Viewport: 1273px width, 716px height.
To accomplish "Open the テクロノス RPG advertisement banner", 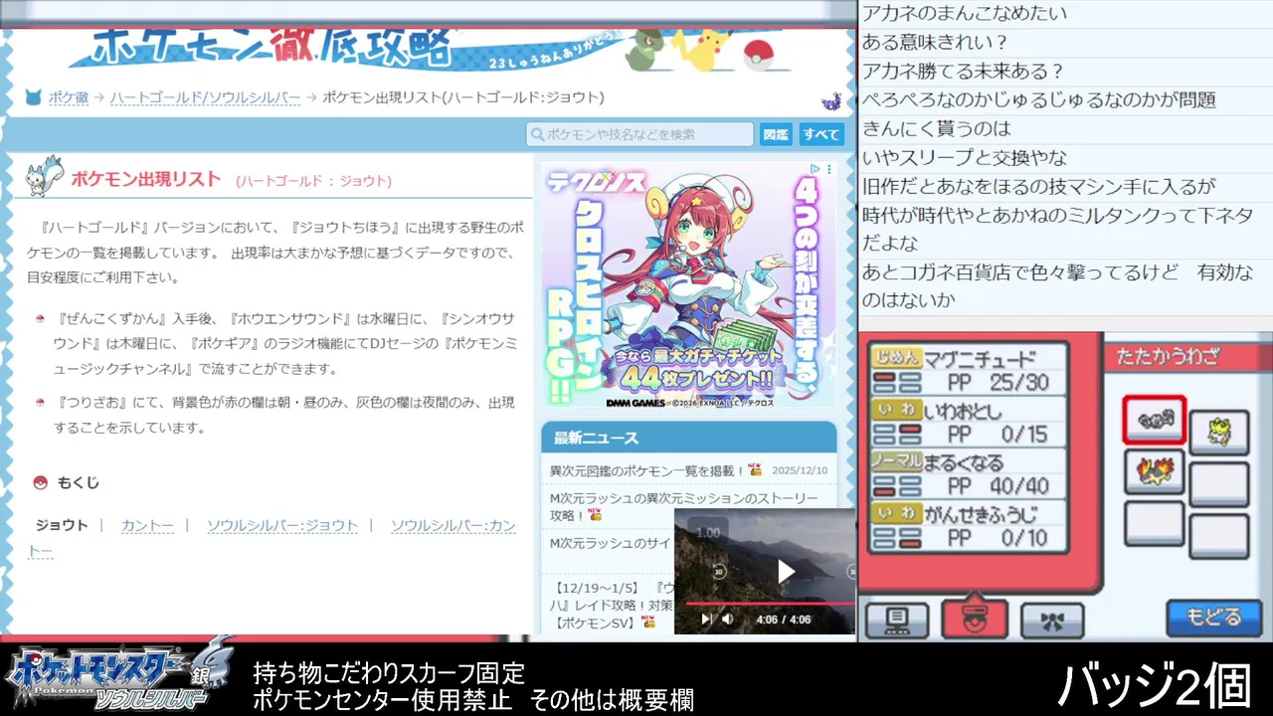I will [688, 285].
